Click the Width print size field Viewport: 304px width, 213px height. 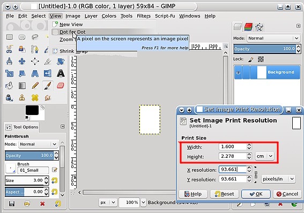point(233,147)
